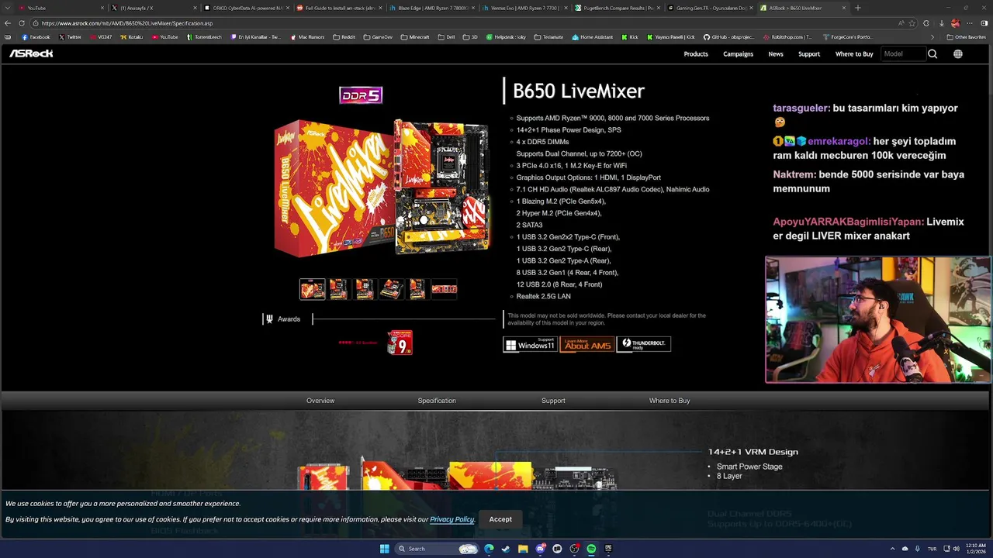Click the main LiveMixer product image
The height and width of the screenshot is (558, 993).
point(382,188)
